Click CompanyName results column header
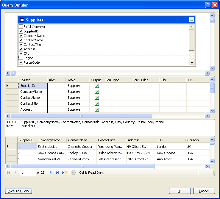The height and width of the screenshot is (199, 220). pyautogui.click(x=52, y=140)
